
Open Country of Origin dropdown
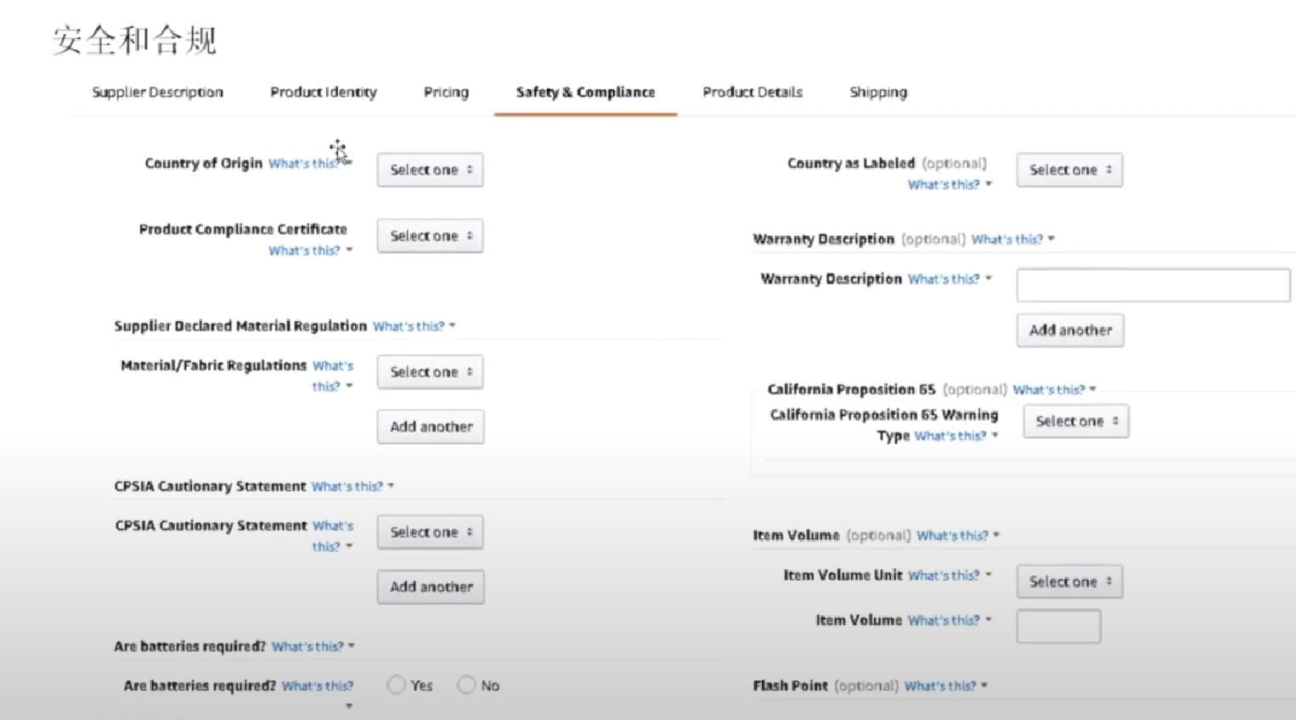[430, 170]
